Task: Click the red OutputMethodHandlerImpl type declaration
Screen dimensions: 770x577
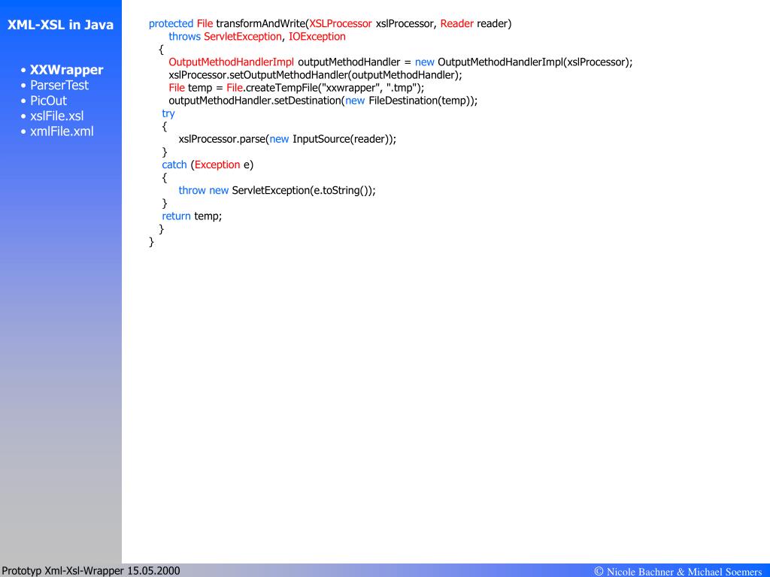Action: pyautogui.click(x=232, y=62)
